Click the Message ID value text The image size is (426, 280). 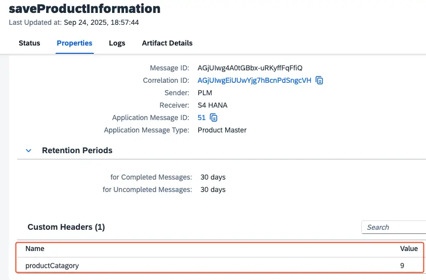point(250,68)
